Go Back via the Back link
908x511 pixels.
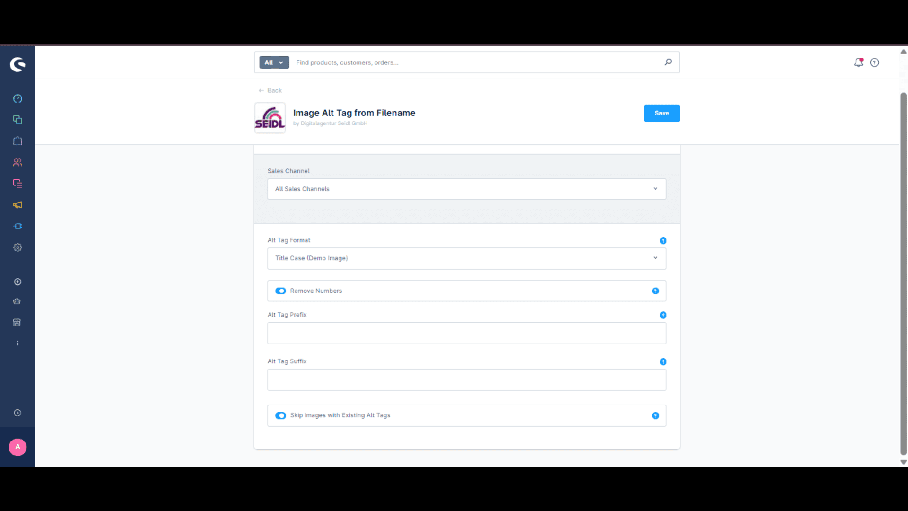click(x=270, y=90)
